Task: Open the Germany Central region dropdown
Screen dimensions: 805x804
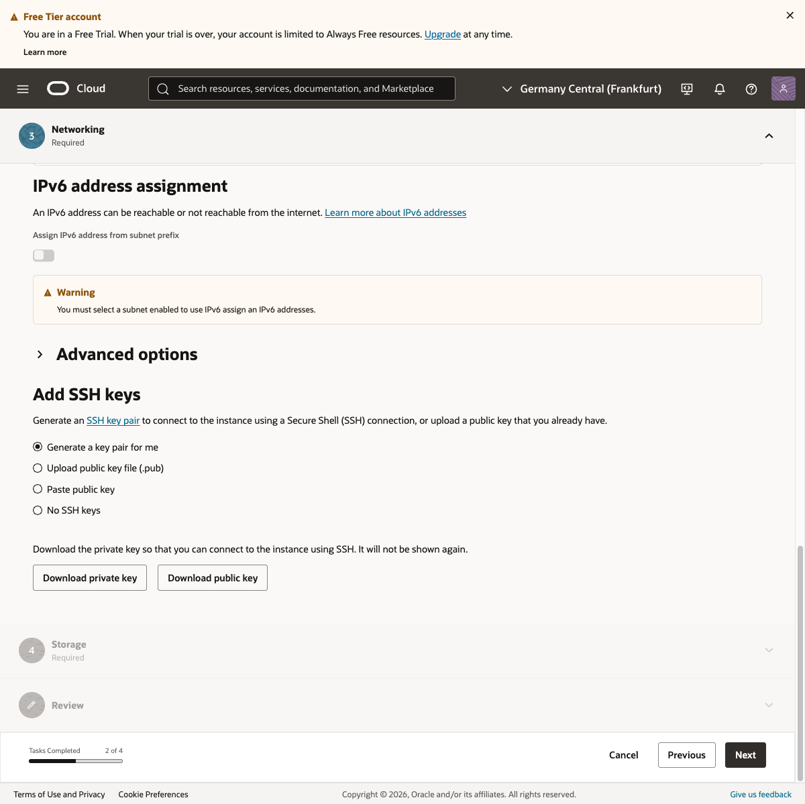Action: point(582,89)
